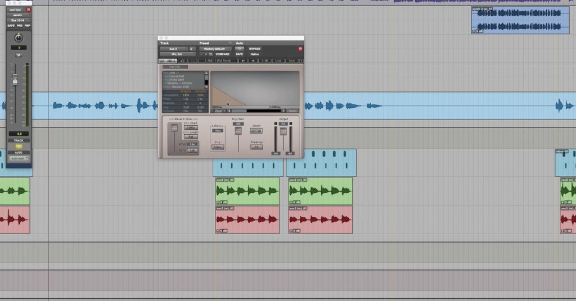Open send a selector dropdown
Viewport: 576px width, 301px height.
(19, 15)
